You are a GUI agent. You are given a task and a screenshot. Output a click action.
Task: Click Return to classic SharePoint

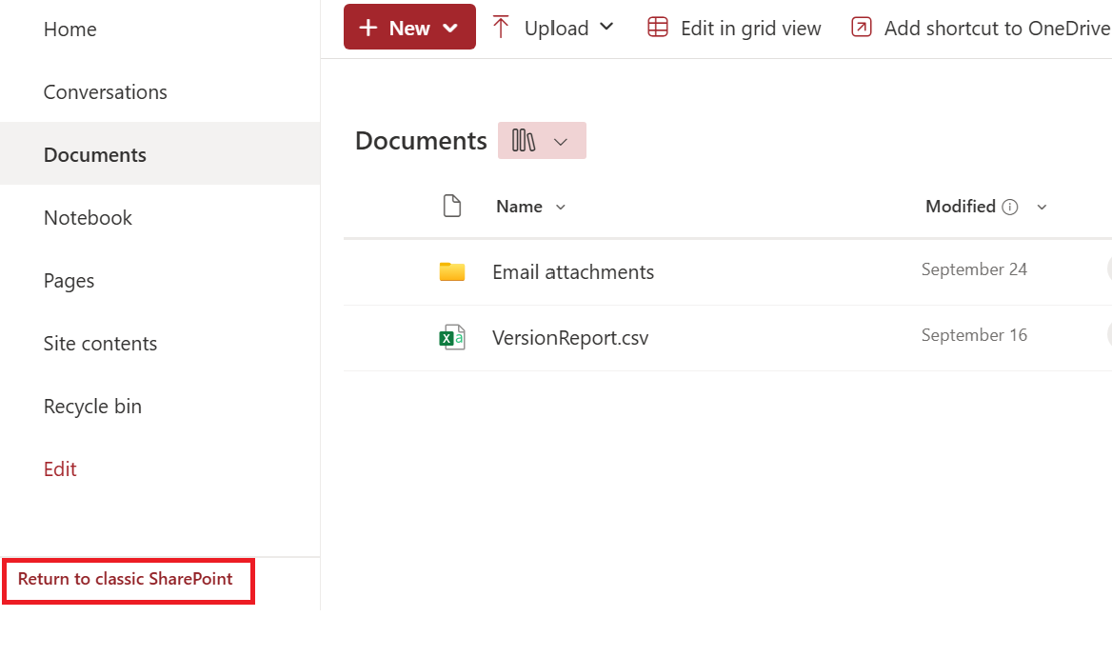pyautogui.click(x=125, y=579)
